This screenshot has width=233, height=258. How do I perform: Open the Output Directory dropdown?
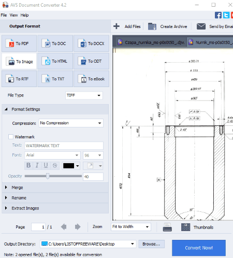[88, 244]
